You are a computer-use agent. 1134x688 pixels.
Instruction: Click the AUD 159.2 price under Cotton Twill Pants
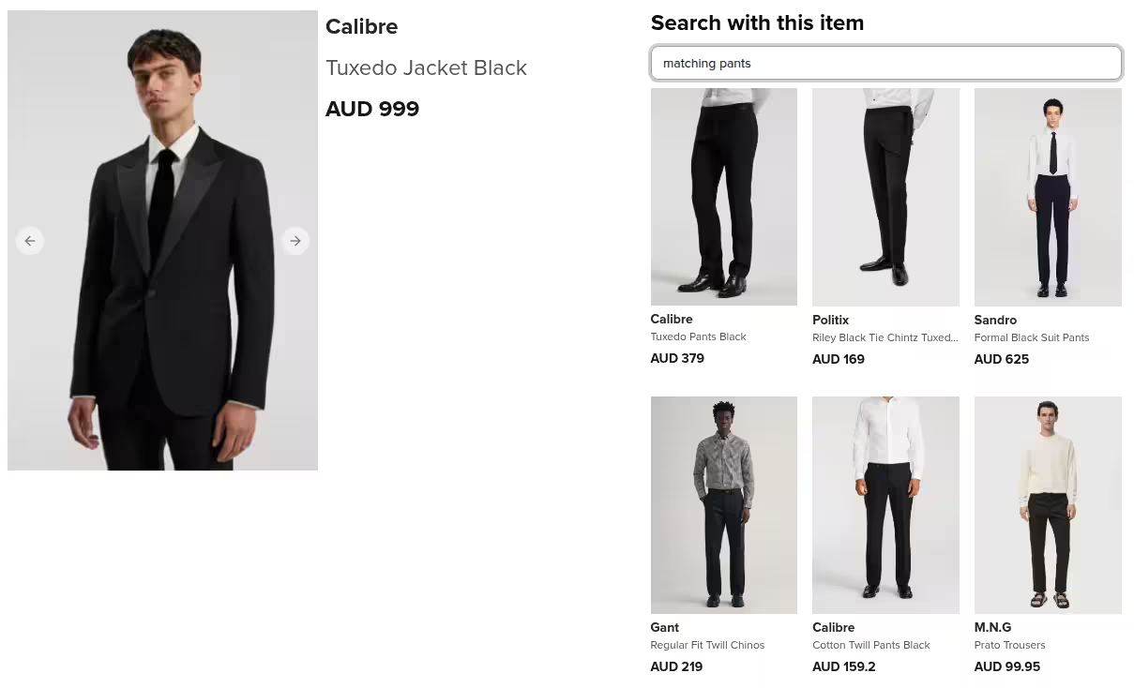[x=843, y=666]
